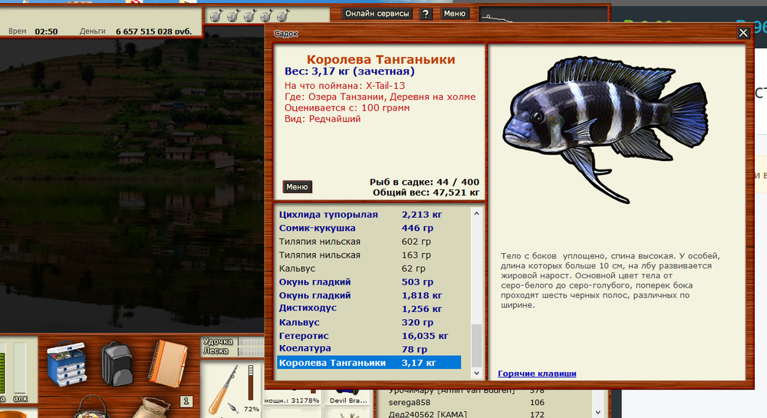The height and width of the screenshot is (418, 767).
Task: Select Сомик-кукушка 446 гр row
Action: (370, 228)
